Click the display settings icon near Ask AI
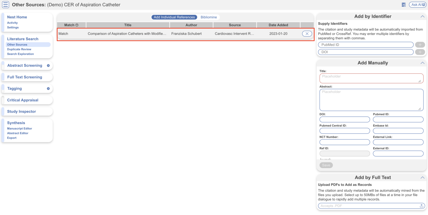 (403, 4)
